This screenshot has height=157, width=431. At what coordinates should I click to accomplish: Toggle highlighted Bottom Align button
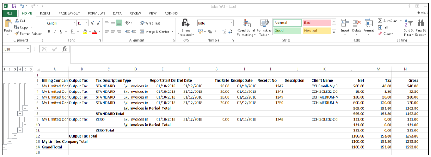pyautogui.click(x=119, y=23)
